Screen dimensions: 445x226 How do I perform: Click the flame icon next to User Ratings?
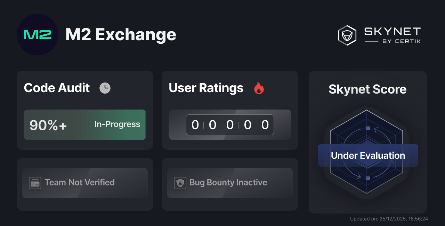click(259, 88)
